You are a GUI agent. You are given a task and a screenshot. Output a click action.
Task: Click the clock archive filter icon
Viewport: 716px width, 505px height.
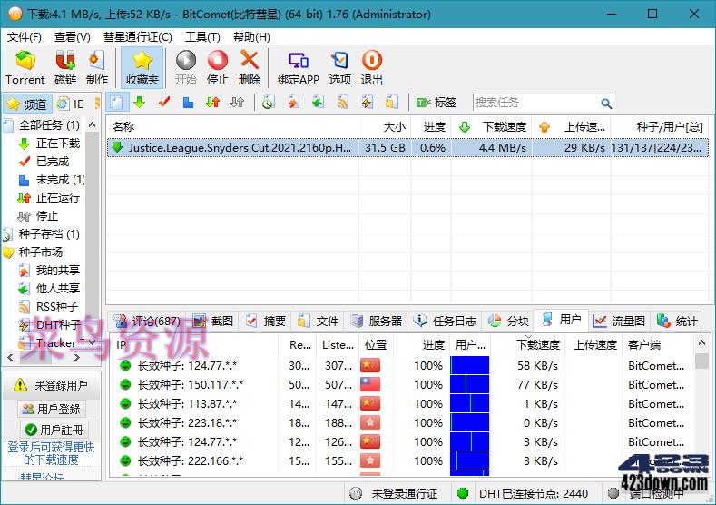(x=268, y=103)
